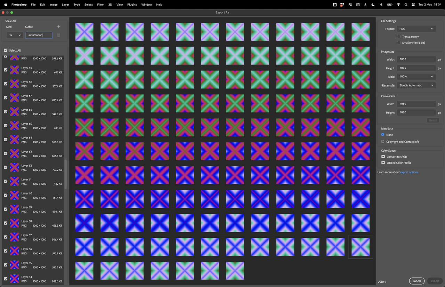Follow the export options link
445x287 pixels.
[409, 172]
